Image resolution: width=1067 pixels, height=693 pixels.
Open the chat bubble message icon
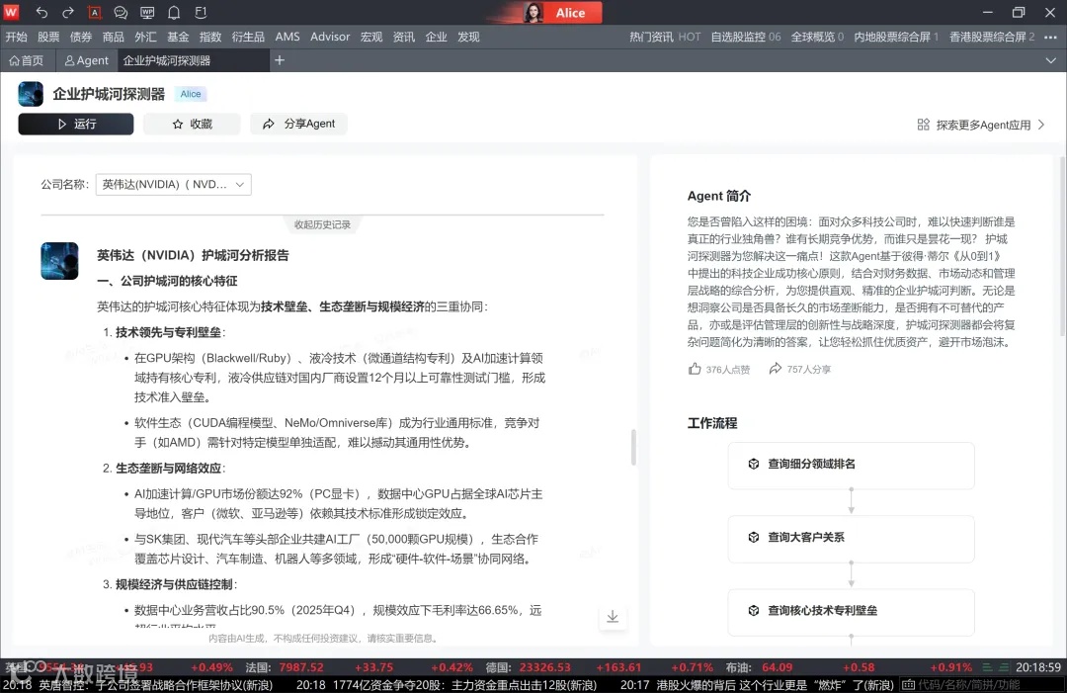[x=121, y=12]
